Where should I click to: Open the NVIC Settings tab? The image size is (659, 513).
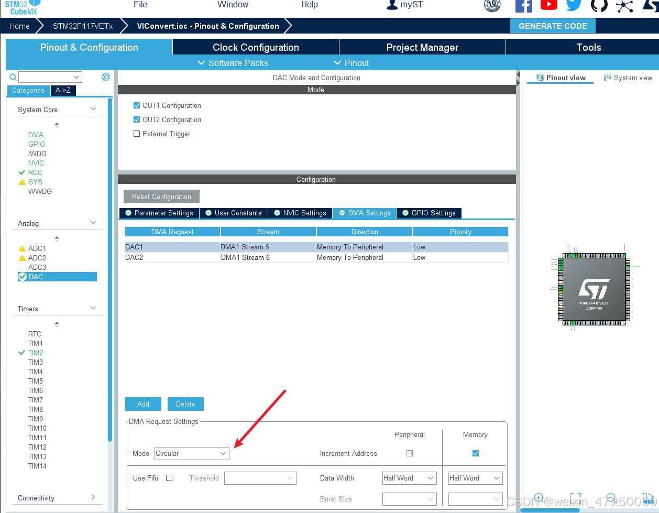(x=300, y=213)
